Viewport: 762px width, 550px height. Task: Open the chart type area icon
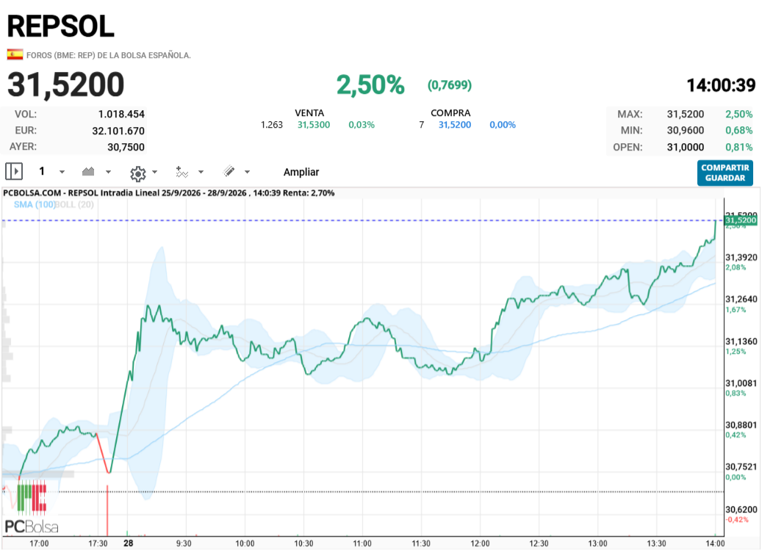(x=88, y=171)
